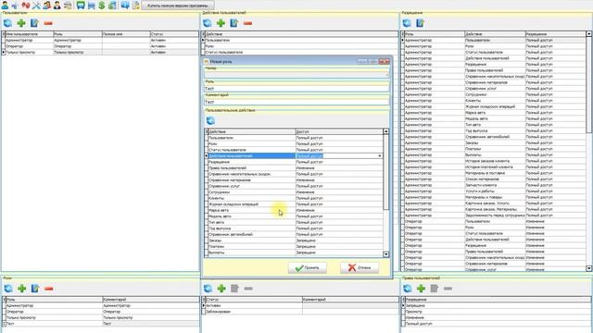
Task: Refresh the user rights panel at bottom right
Action: coord(408,289)
